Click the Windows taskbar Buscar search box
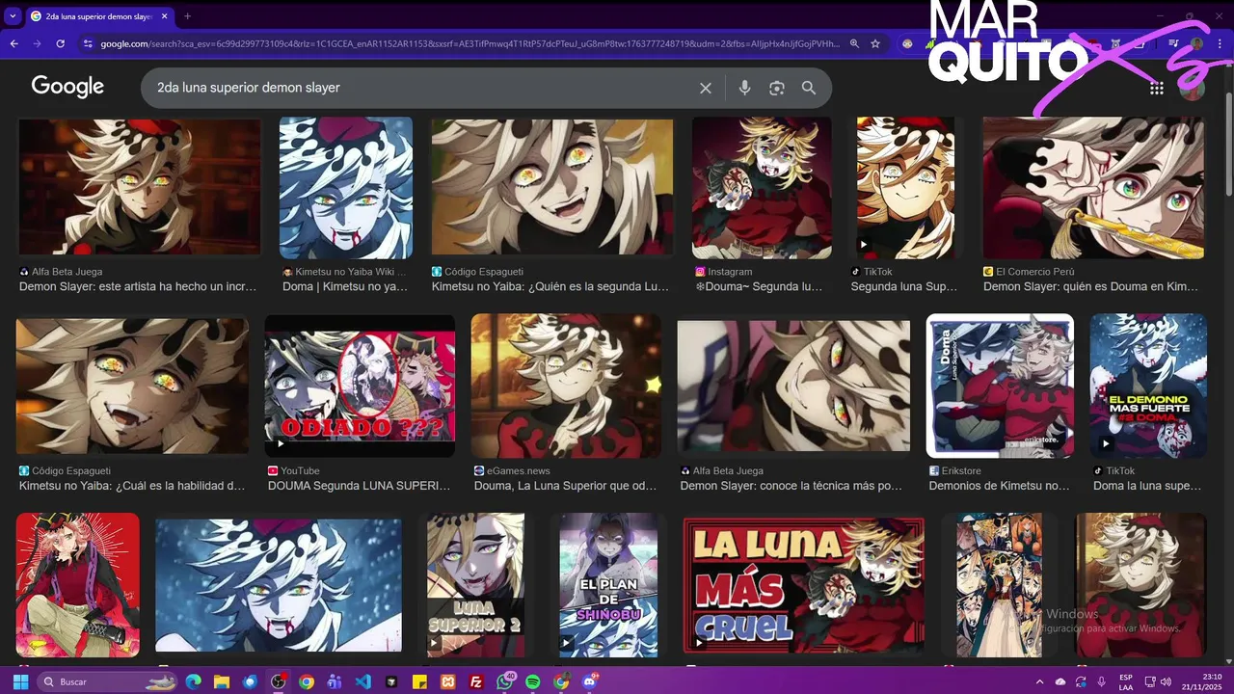The width and height of the screenshot is (1234, 694). coord(109,681)
